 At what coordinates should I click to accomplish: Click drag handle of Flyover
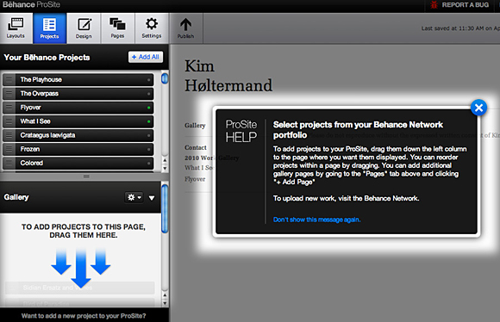pyautogui.click(x=9, y=108)
